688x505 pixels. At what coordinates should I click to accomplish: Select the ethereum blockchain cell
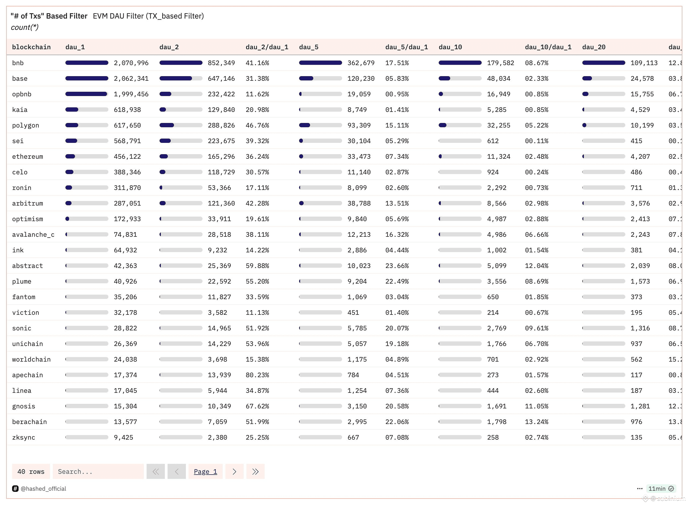(27, 156)
